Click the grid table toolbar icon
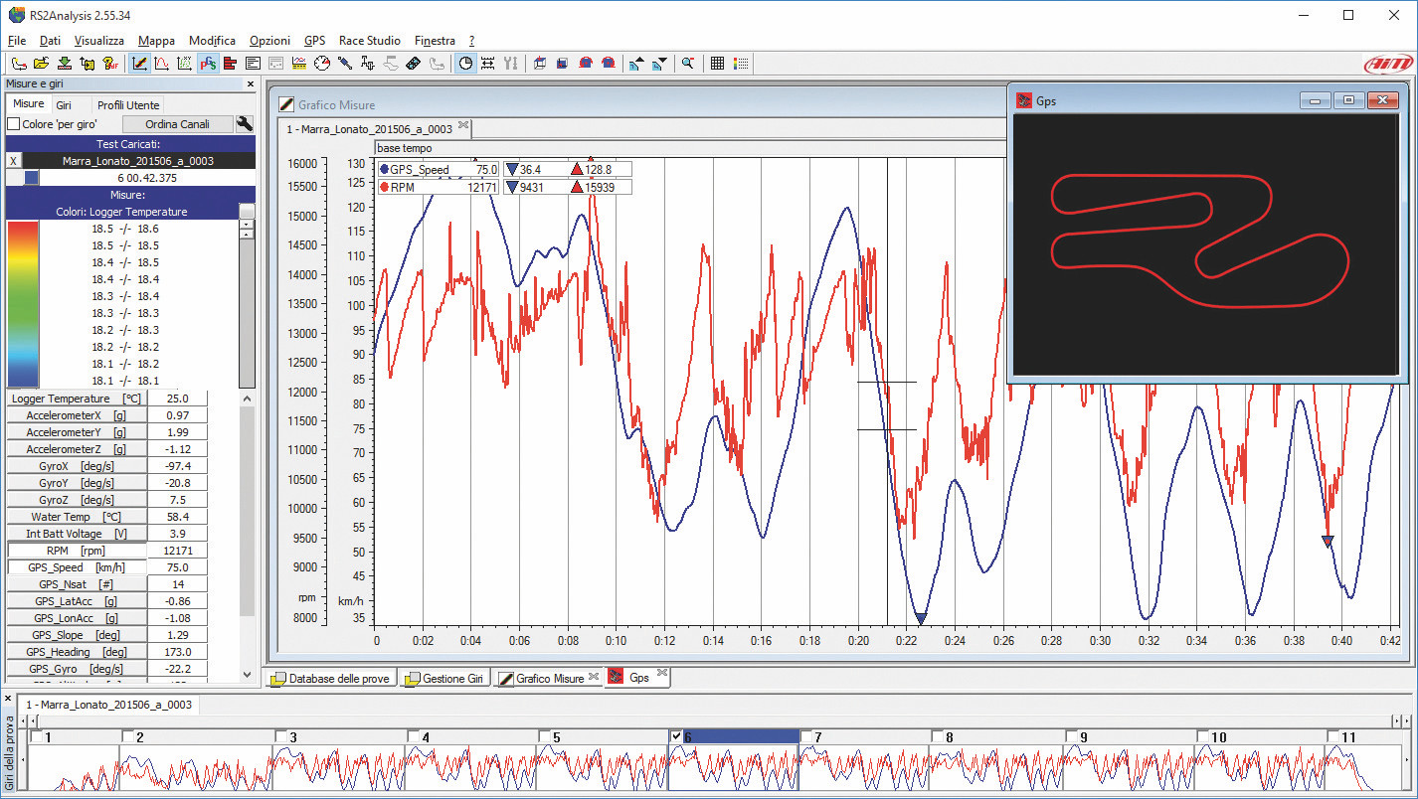 pyautogui.click(x=718, y=64)
